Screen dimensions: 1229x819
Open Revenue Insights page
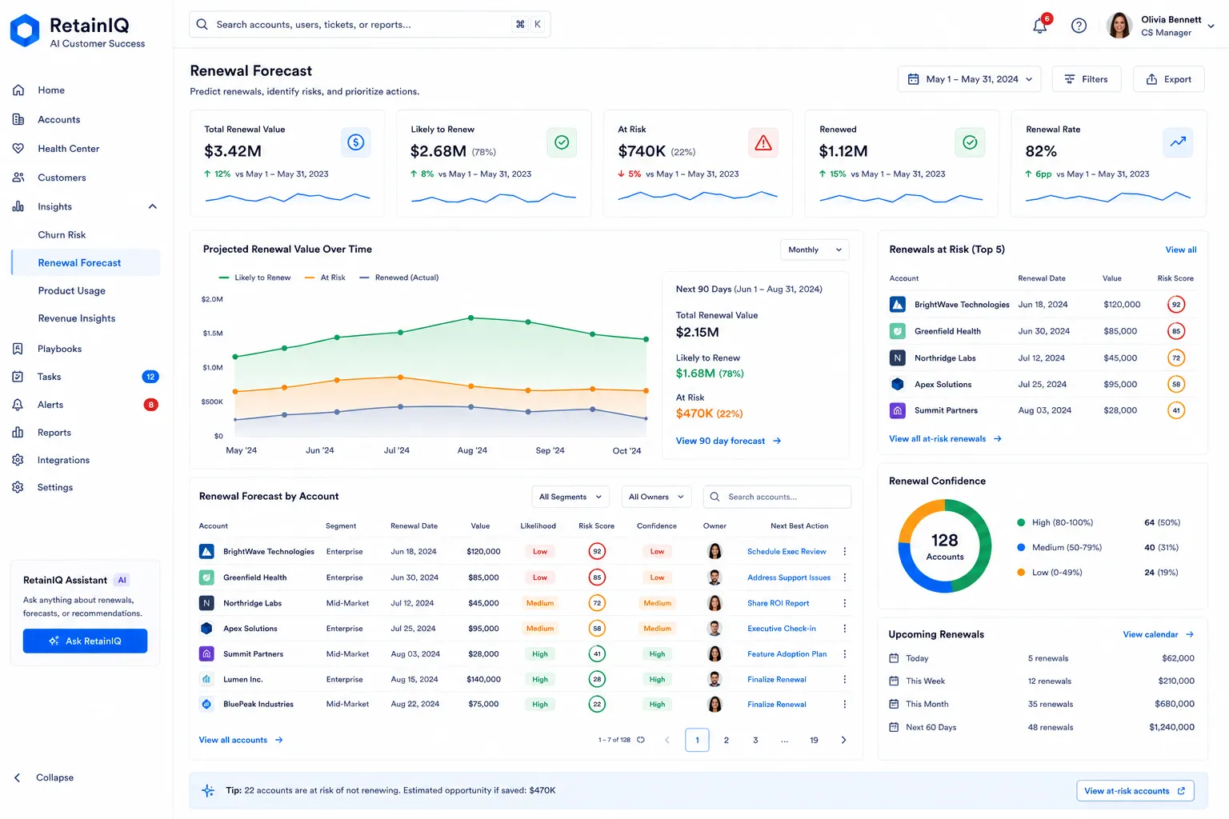click(x=77, y=318)
